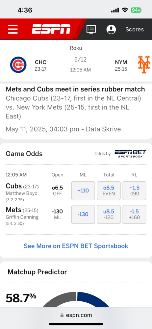The height and width of the screenshot is (329, 152).
Task: Tap the Chicago Cubs logo
Action: [x=18, y=64]
